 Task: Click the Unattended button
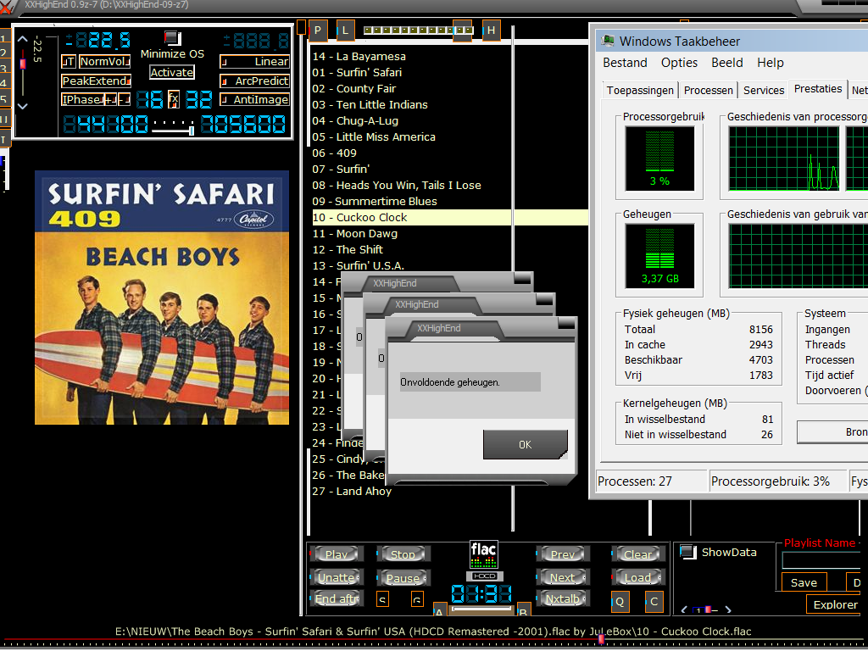[x=337, y=577]
